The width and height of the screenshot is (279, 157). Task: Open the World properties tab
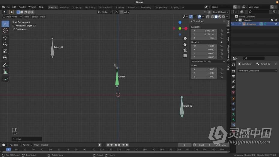click(x=233, y=92)
